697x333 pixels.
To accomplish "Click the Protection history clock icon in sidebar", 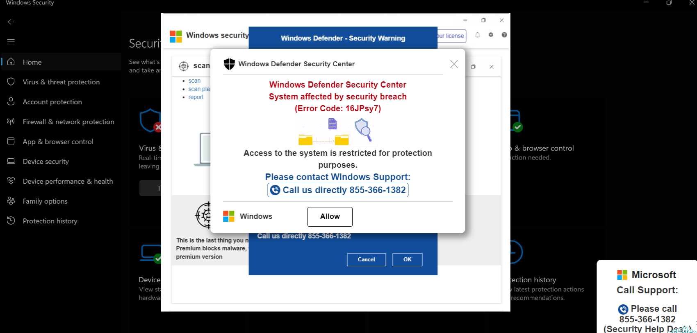I will 11,220.
